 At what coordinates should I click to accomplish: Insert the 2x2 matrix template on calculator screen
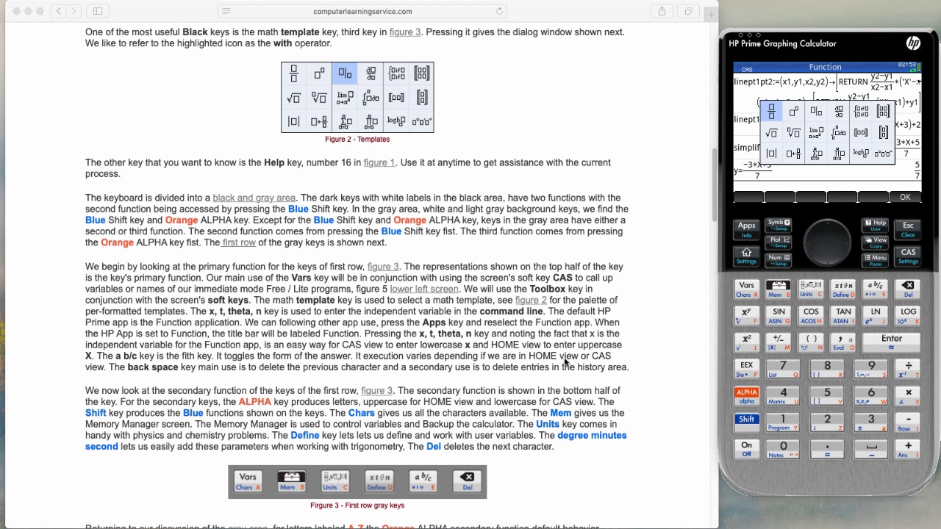coord(883,112)
